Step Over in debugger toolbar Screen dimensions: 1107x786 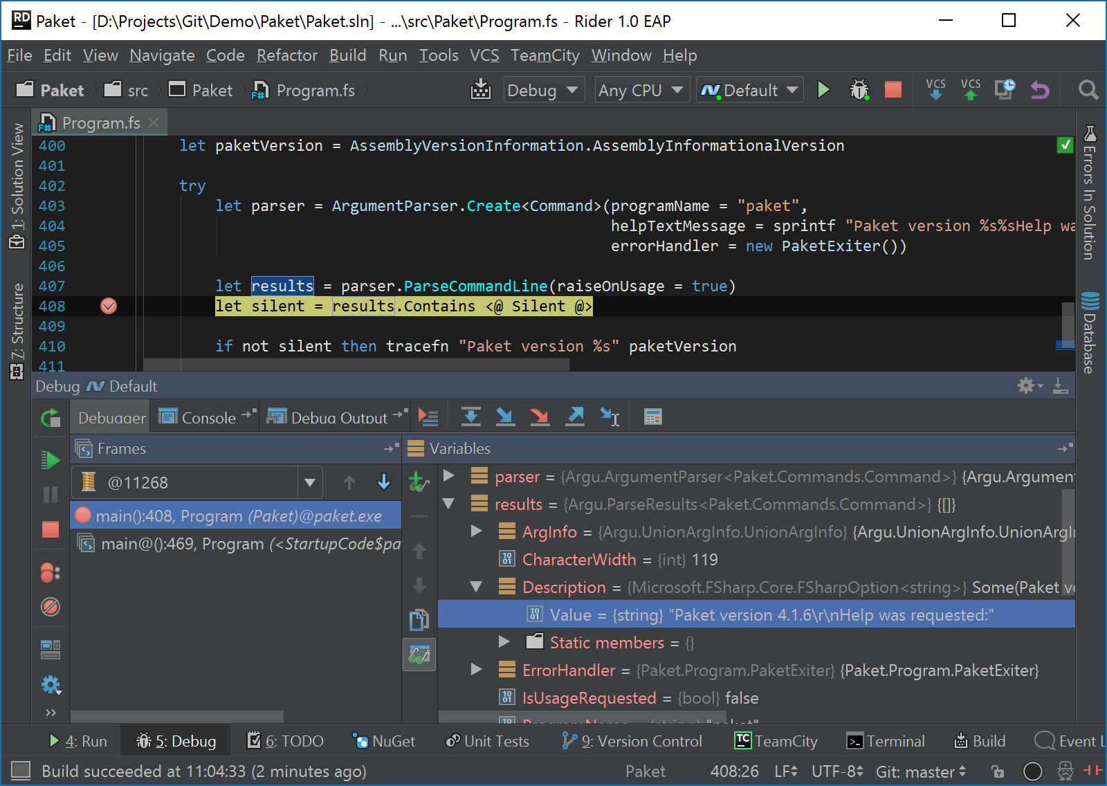pyautogui.click(x=470, y=417)
